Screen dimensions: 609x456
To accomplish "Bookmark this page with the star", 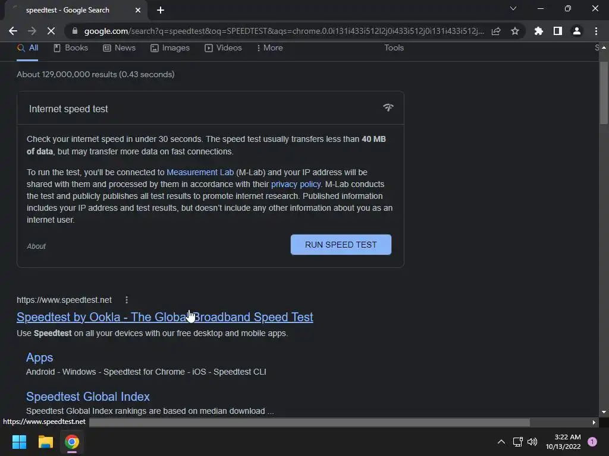I will pos(515,31).
